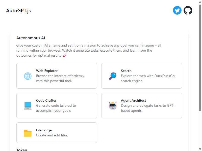This screenshot has height=151, width=202.
Task: Click the rocket emoji after description
Action: point(64,55)
